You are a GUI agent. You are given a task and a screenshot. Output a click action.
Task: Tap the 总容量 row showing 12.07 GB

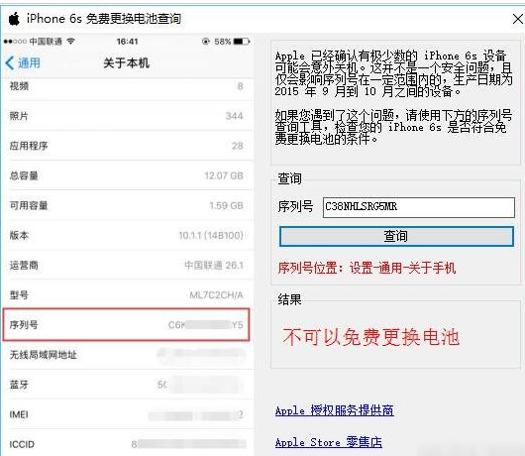coord(126,175)
